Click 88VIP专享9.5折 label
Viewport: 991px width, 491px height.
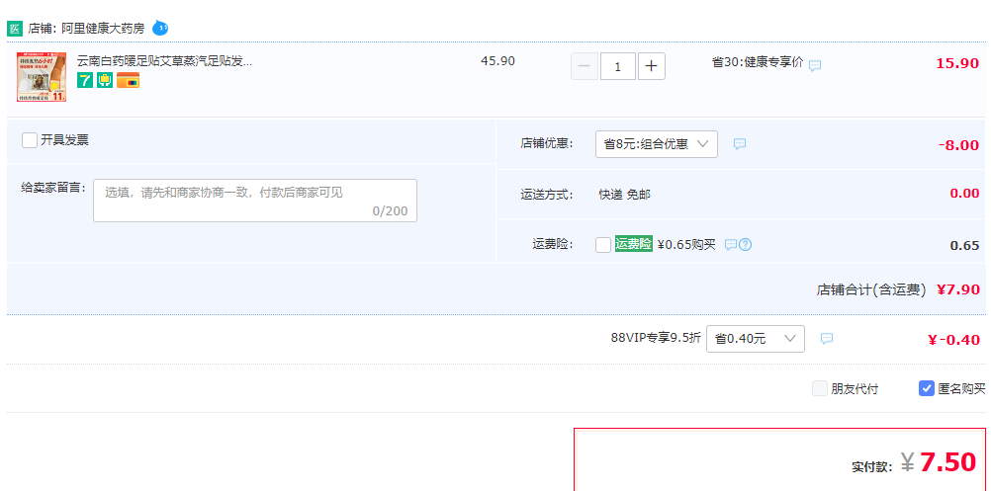click(x=656, y=338)
